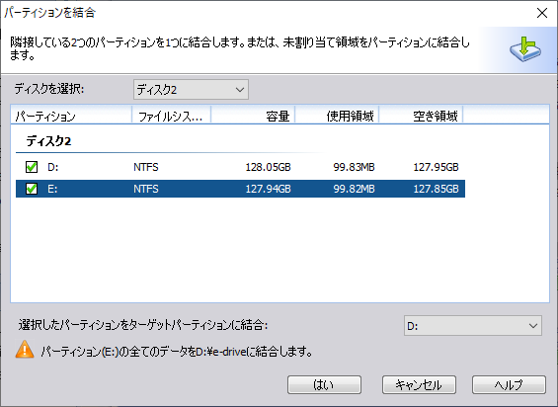Sort by ファイルシス... column header

(172, 116)
